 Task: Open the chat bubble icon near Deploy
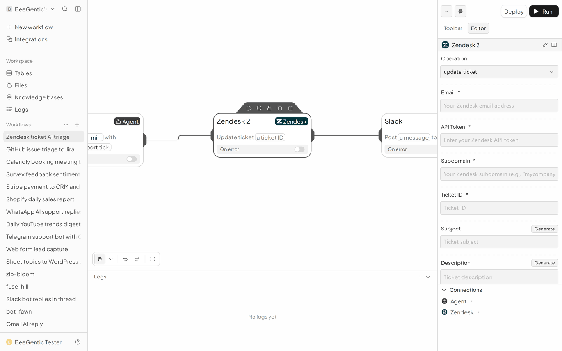[461, 11]
